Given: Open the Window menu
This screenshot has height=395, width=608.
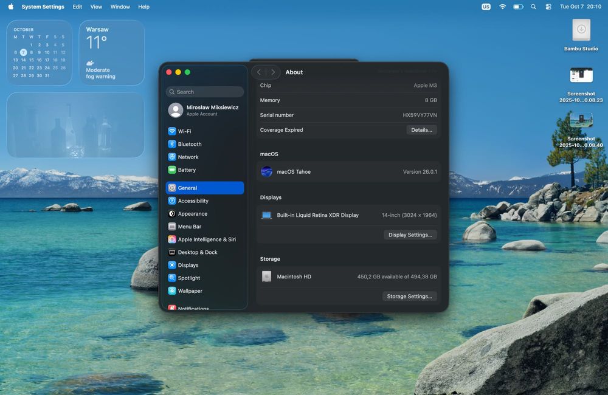Looking at the screenshot, I should (x=120, y=7).
